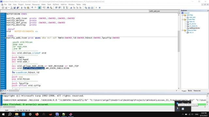Collapse the Resource Files folder
This screenshot has height=117, width=209.
(183, 30)
